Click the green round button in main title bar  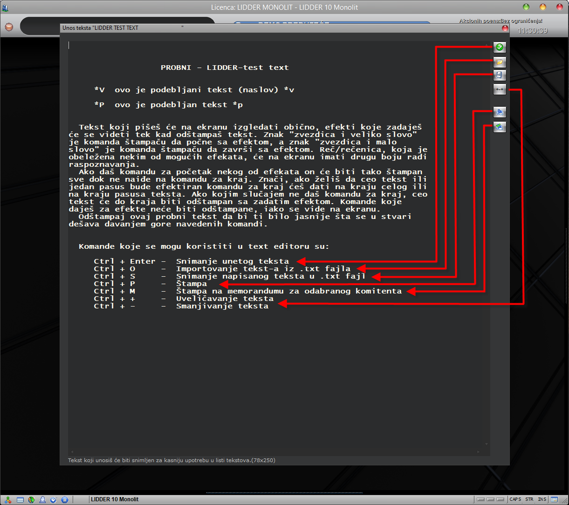526,7
